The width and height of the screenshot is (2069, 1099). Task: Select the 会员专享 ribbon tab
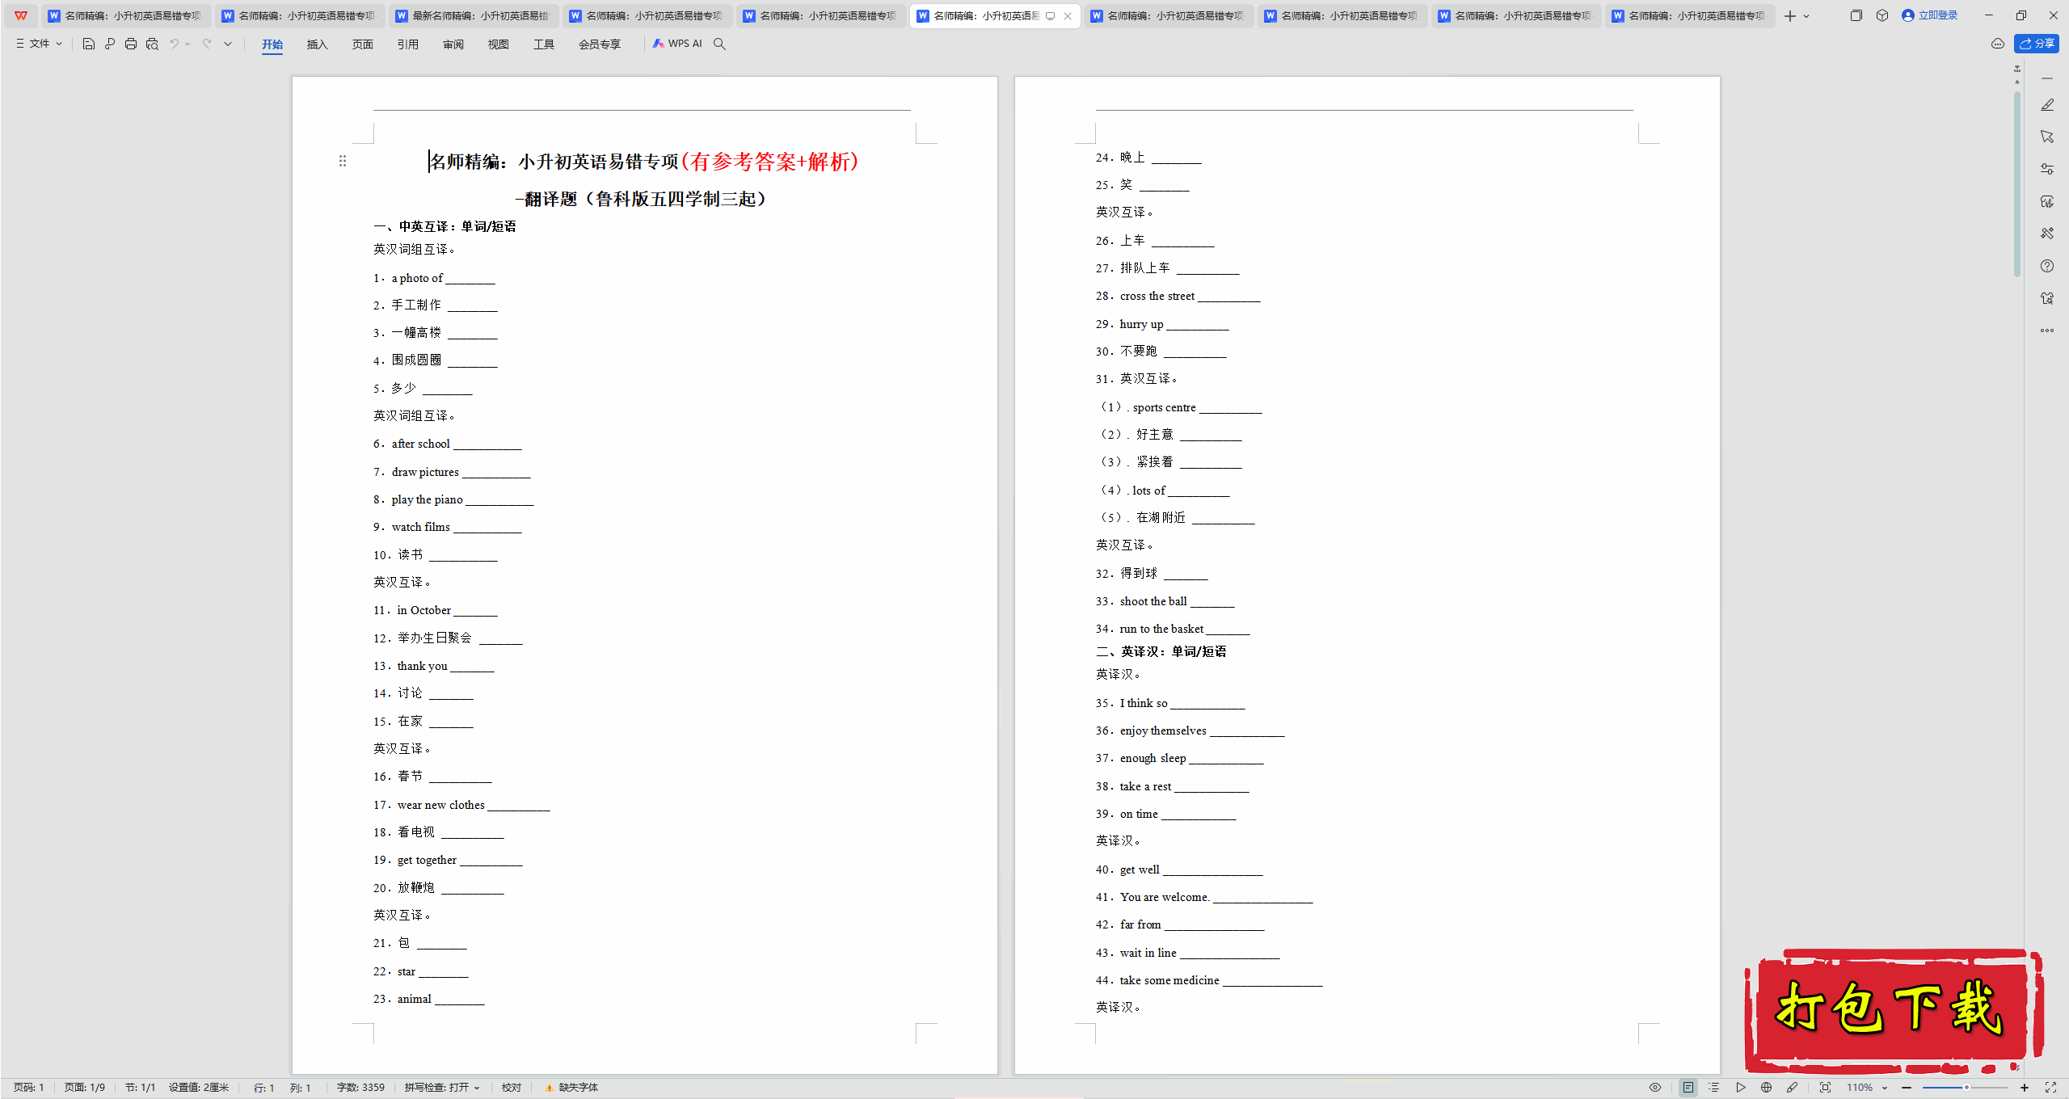click(600, 44)
